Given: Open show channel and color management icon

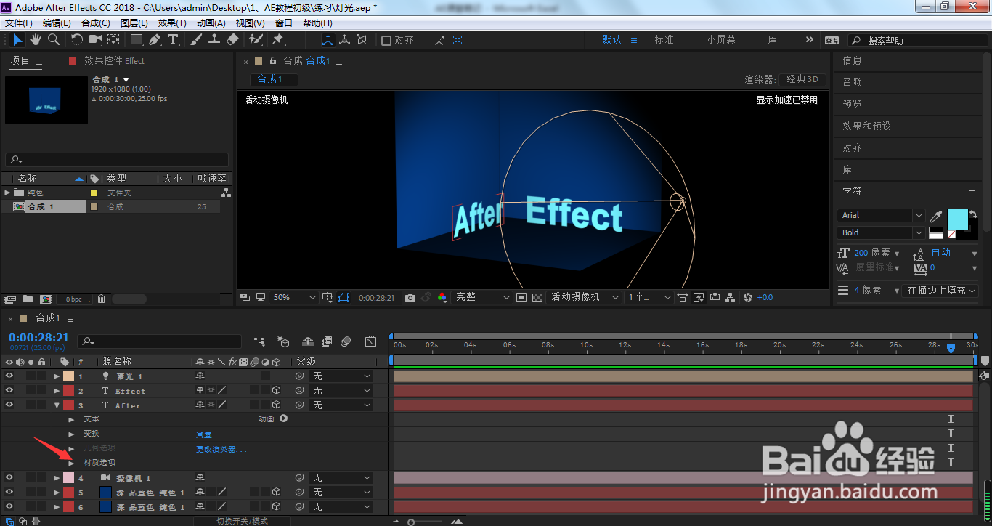Looking at the screenshot, I should coord(442,297).
